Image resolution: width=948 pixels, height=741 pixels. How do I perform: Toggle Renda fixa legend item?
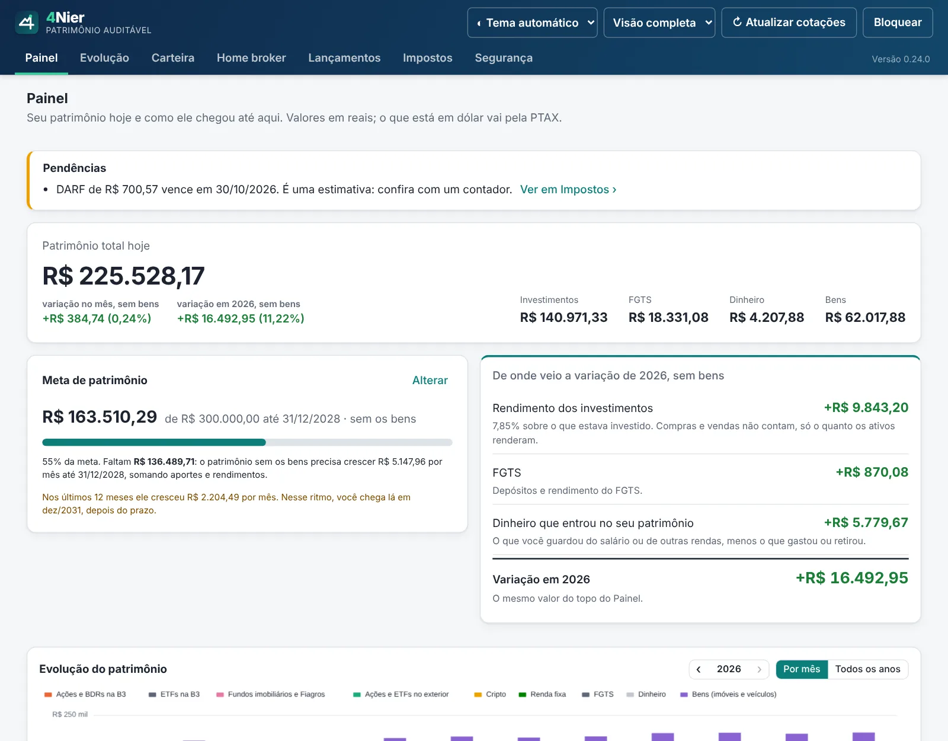coord(542,694)
